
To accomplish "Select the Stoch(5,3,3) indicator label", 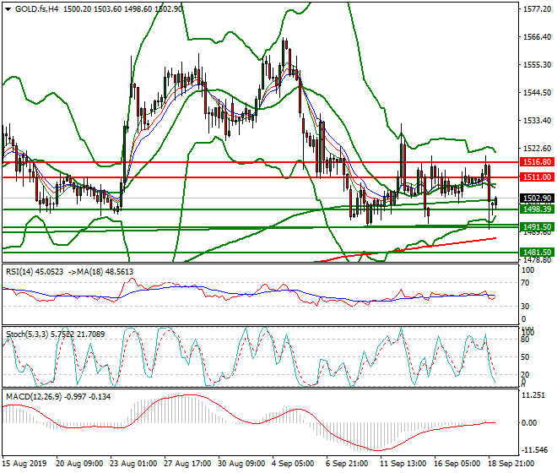I will click(x=55, y=334).
